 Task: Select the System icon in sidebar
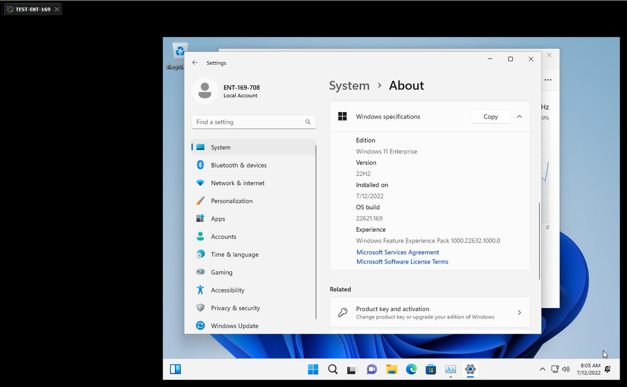(200, 147)
